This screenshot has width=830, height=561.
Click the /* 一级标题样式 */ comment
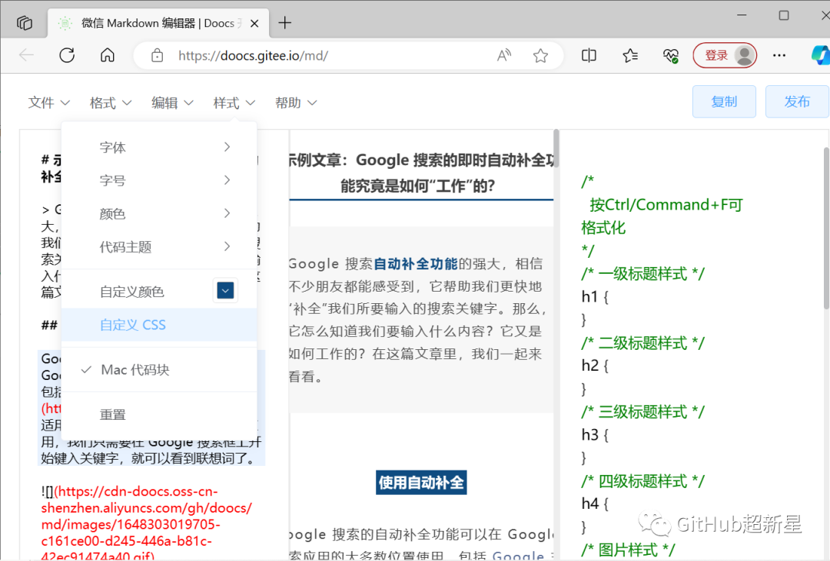642,274
